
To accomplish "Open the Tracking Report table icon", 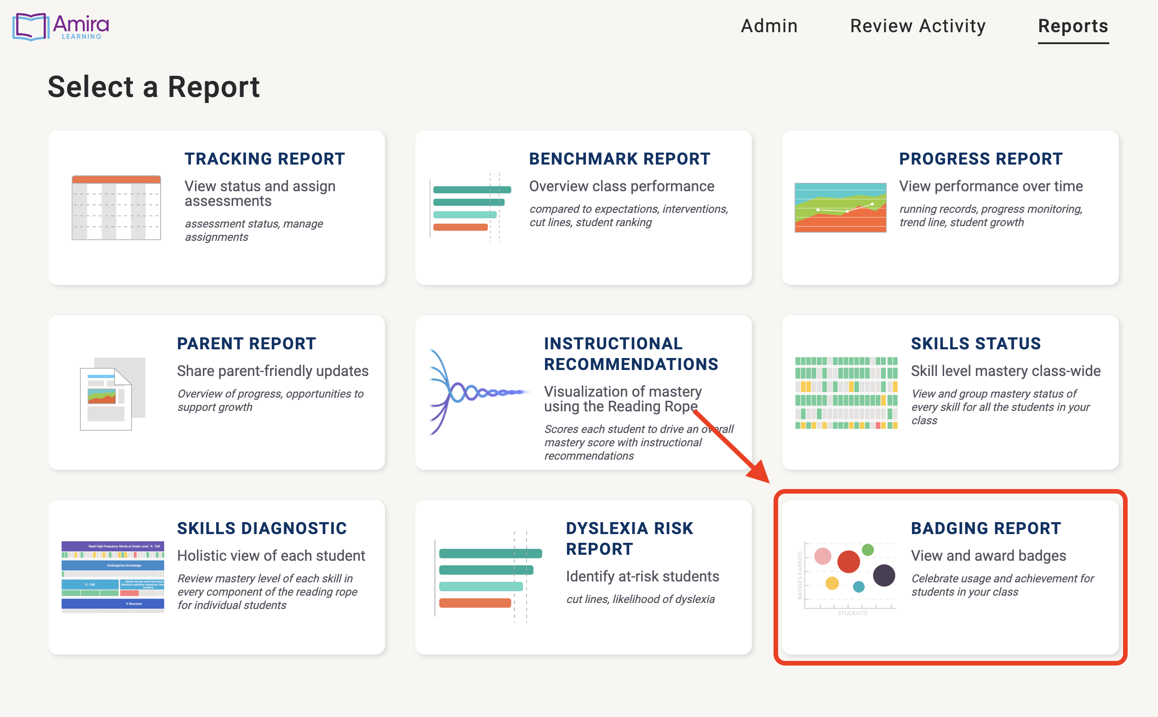I will (x=116, y=208).
